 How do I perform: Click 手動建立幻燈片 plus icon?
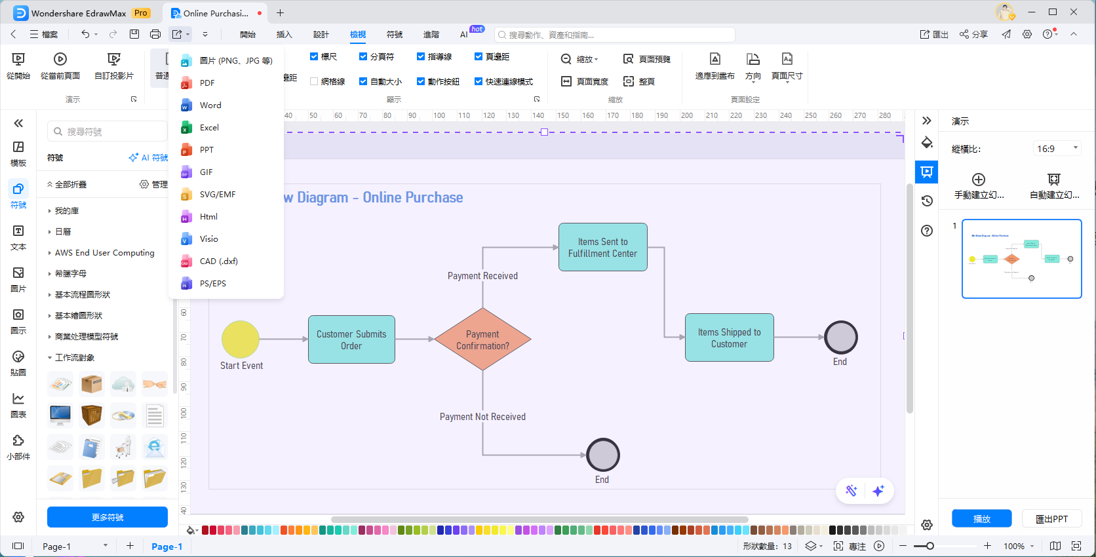coord(978,180)
